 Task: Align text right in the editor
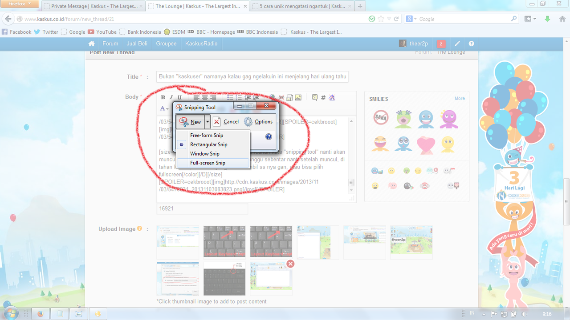[213, 97]
